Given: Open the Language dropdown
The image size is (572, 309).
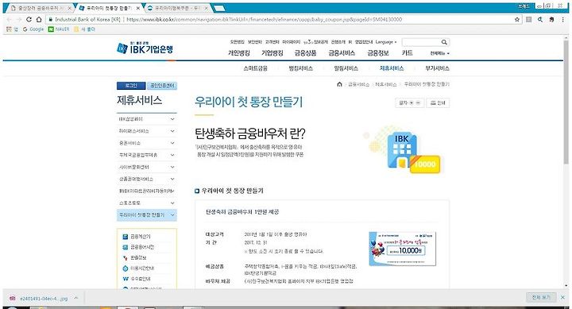Looking at the screenshot, I should point(386,42).
